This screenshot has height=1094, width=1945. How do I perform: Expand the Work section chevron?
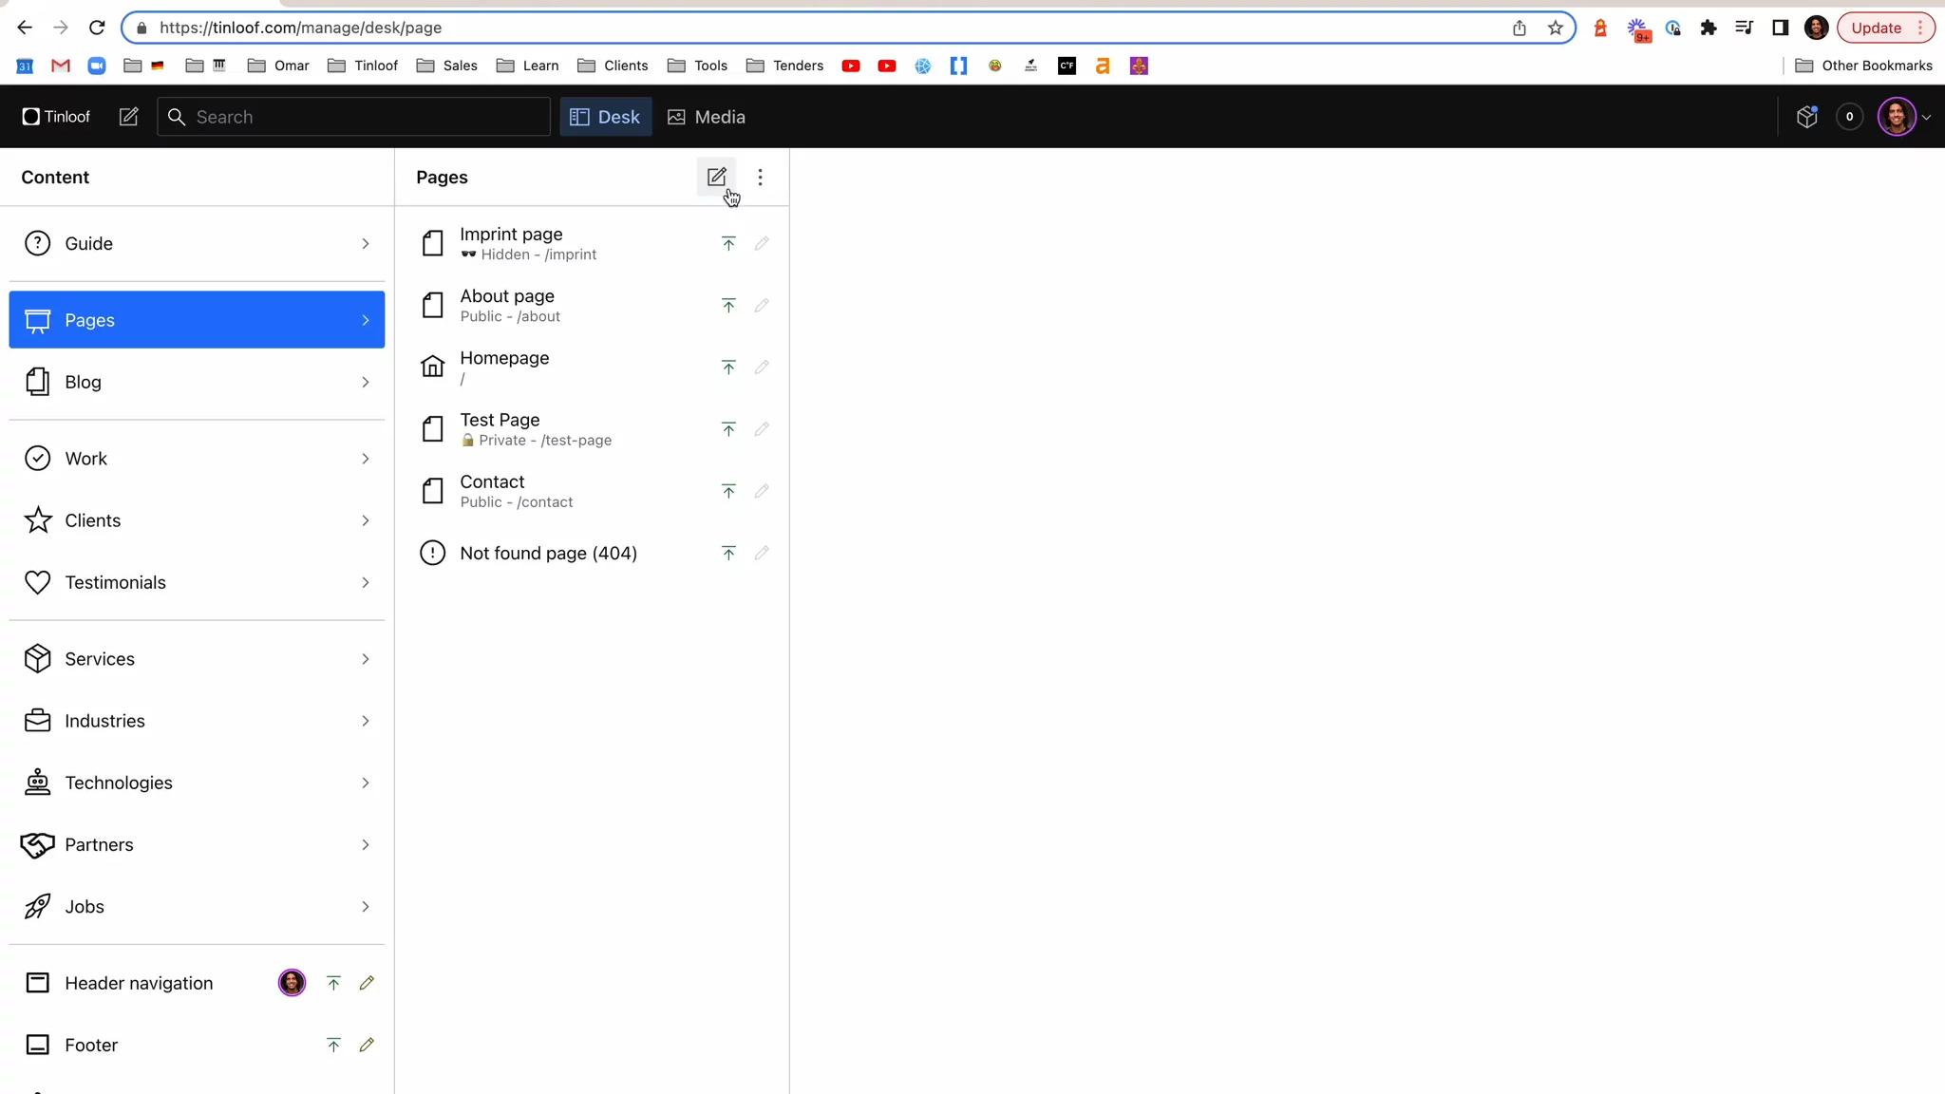pos(366,459)
